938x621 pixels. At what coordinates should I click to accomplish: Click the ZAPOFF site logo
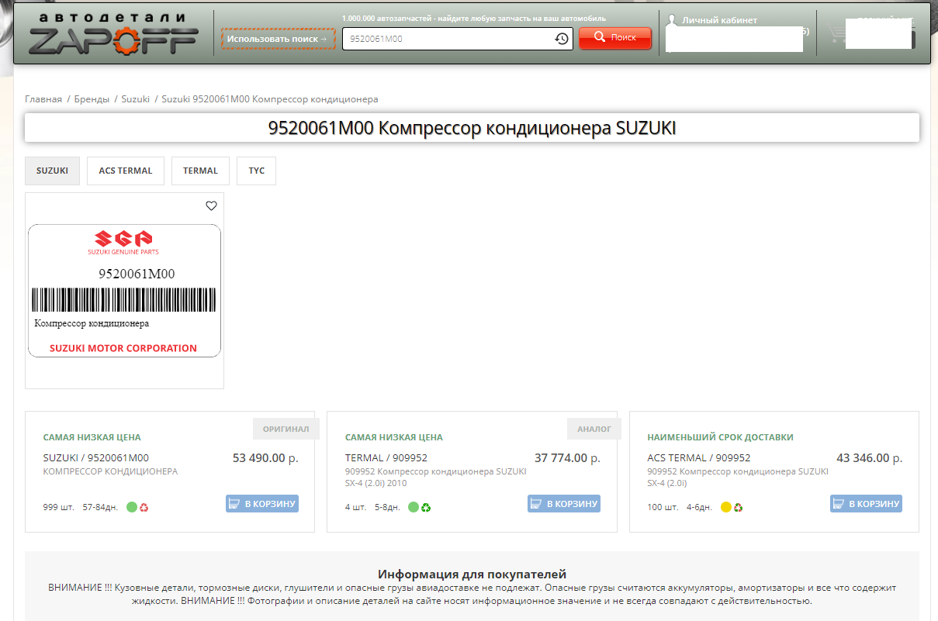coord(113,34)
